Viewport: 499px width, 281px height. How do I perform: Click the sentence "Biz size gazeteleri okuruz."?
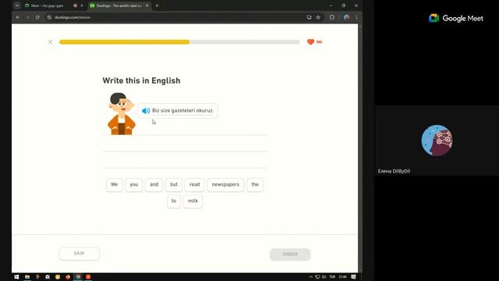click(x=182, y=111)
